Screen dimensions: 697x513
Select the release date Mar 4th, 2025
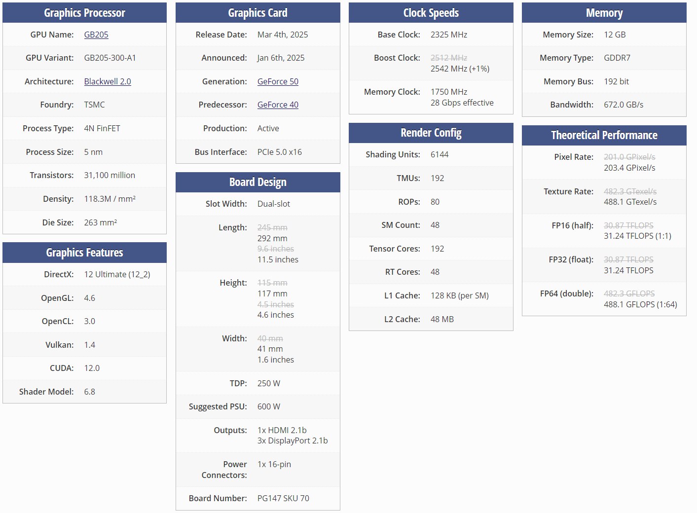pyautogui.click(x=283, y=35)
